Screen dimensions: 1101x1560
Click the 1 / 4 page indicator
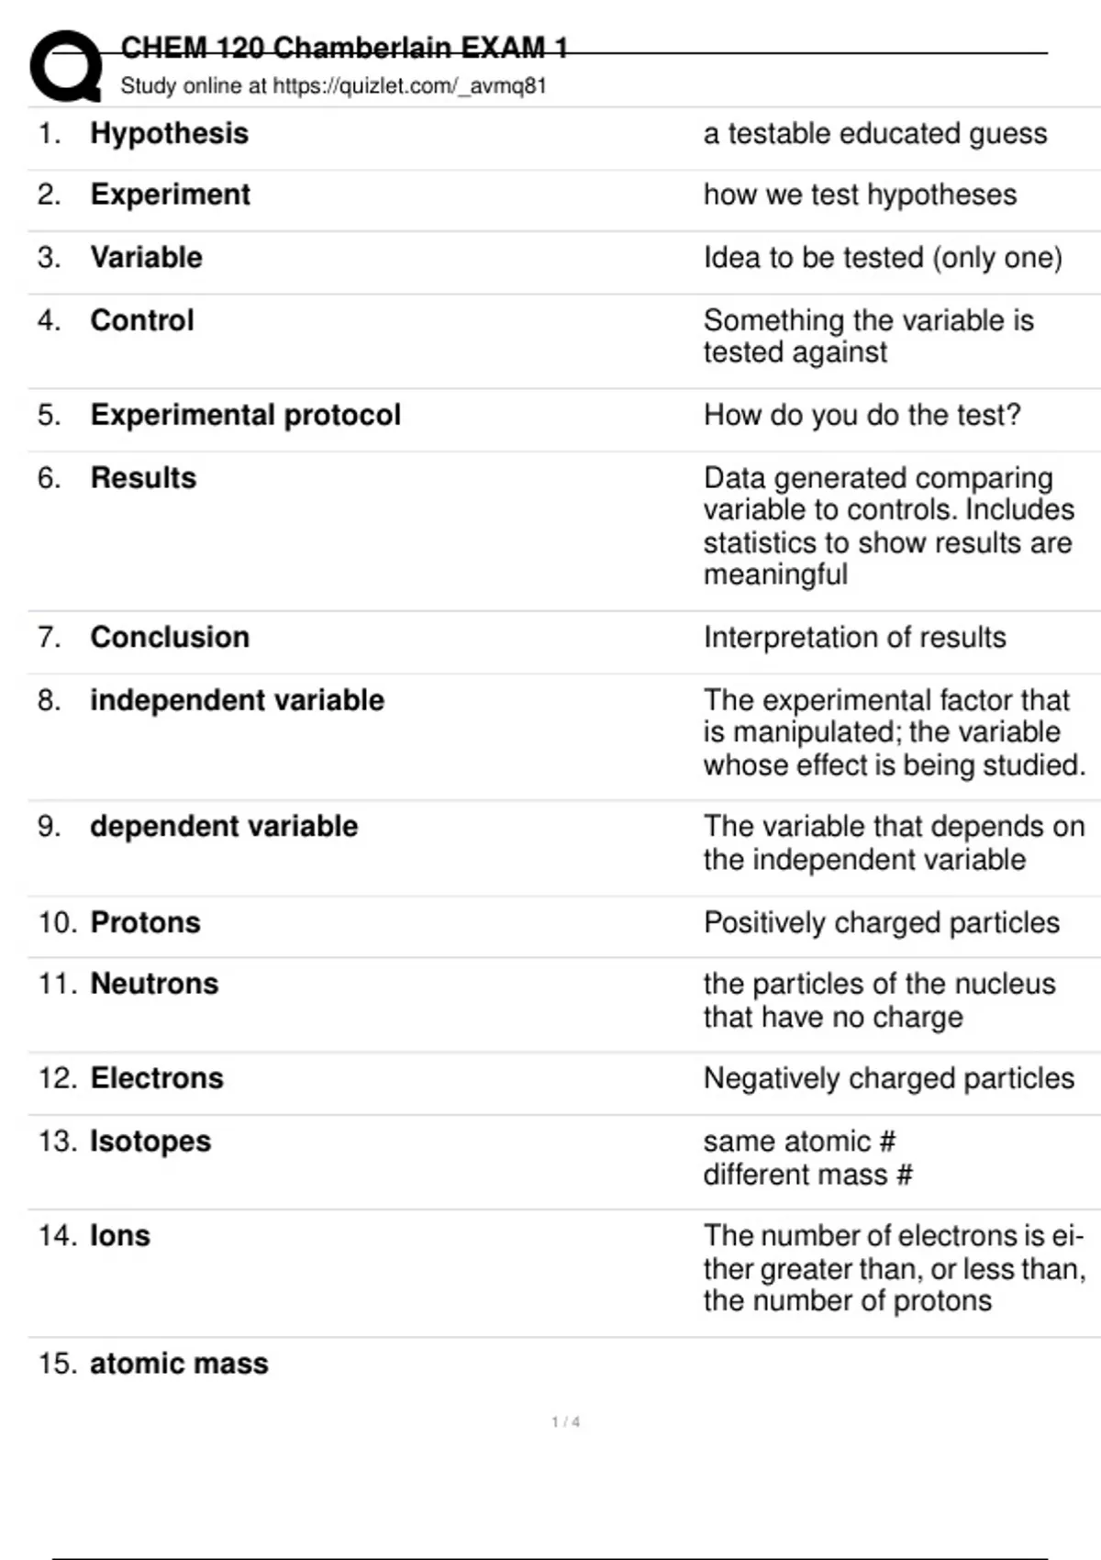click(565, 1422)
